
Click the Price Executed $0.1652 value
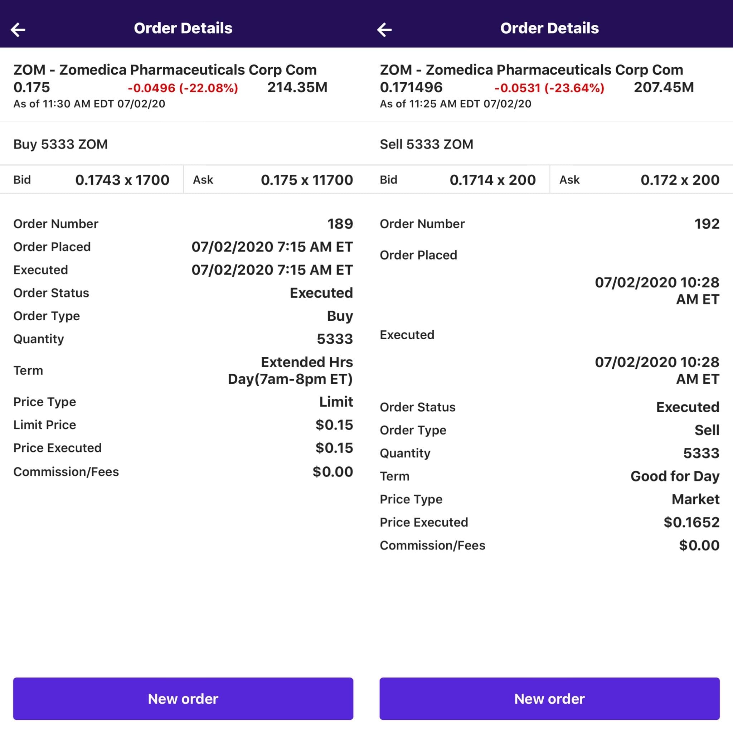[x=691, y=523]
